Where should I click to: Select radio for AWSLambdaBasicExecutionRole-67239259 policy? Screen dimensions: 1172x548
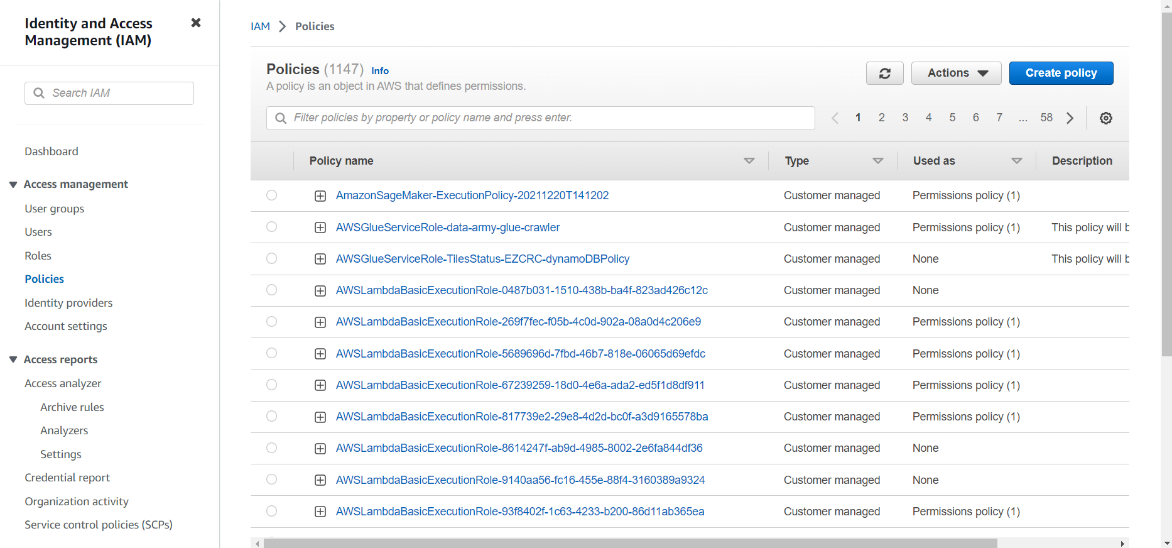click(271, 385)
